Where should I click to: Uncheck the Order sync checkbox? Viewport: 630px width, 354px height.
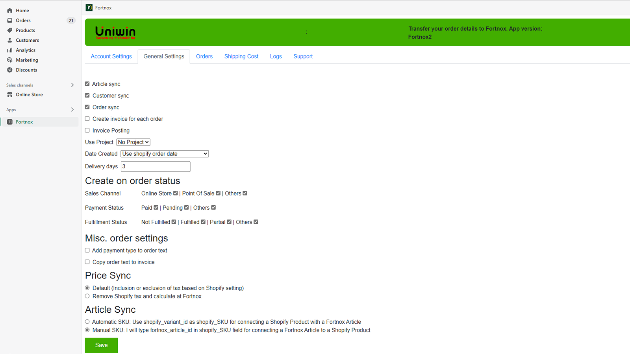click(x=87, y=107)
